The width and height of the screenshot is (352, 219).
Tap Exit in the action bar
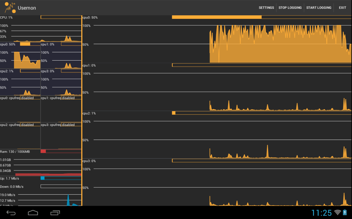tap(342, 8)
